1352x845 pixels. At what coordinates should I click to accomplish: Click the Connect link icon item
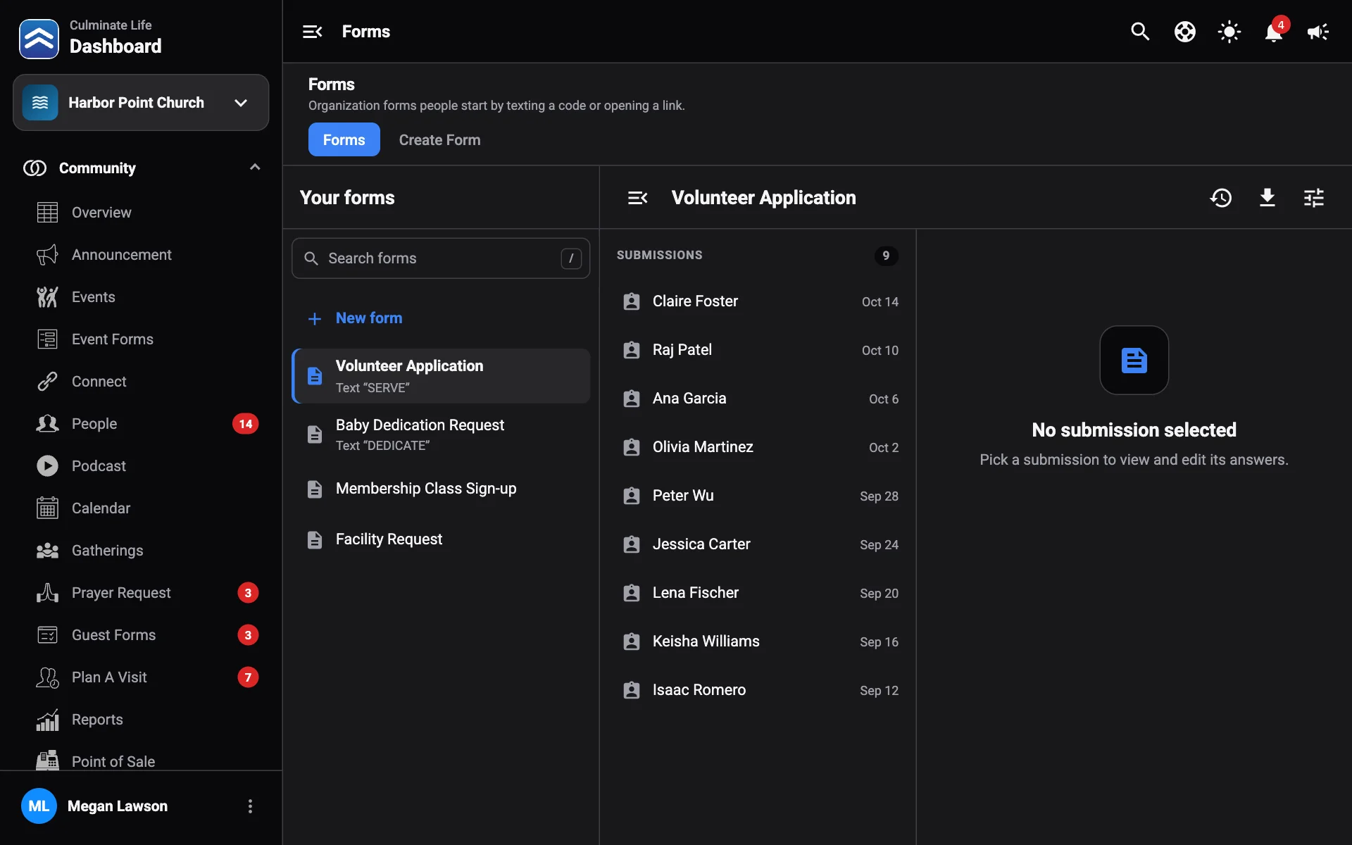141,382
